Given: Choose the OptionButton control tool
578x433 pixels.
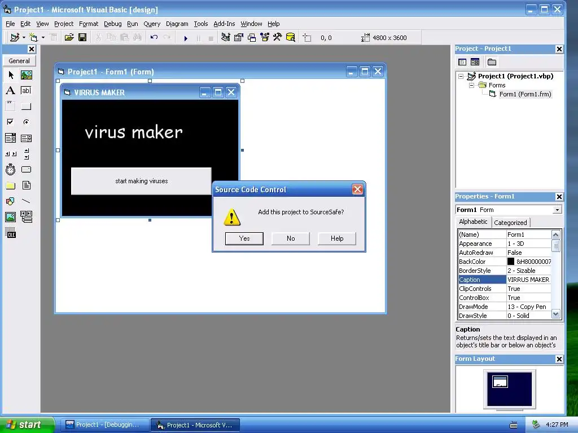Looking at the screenshot, I should coord(26,122).
